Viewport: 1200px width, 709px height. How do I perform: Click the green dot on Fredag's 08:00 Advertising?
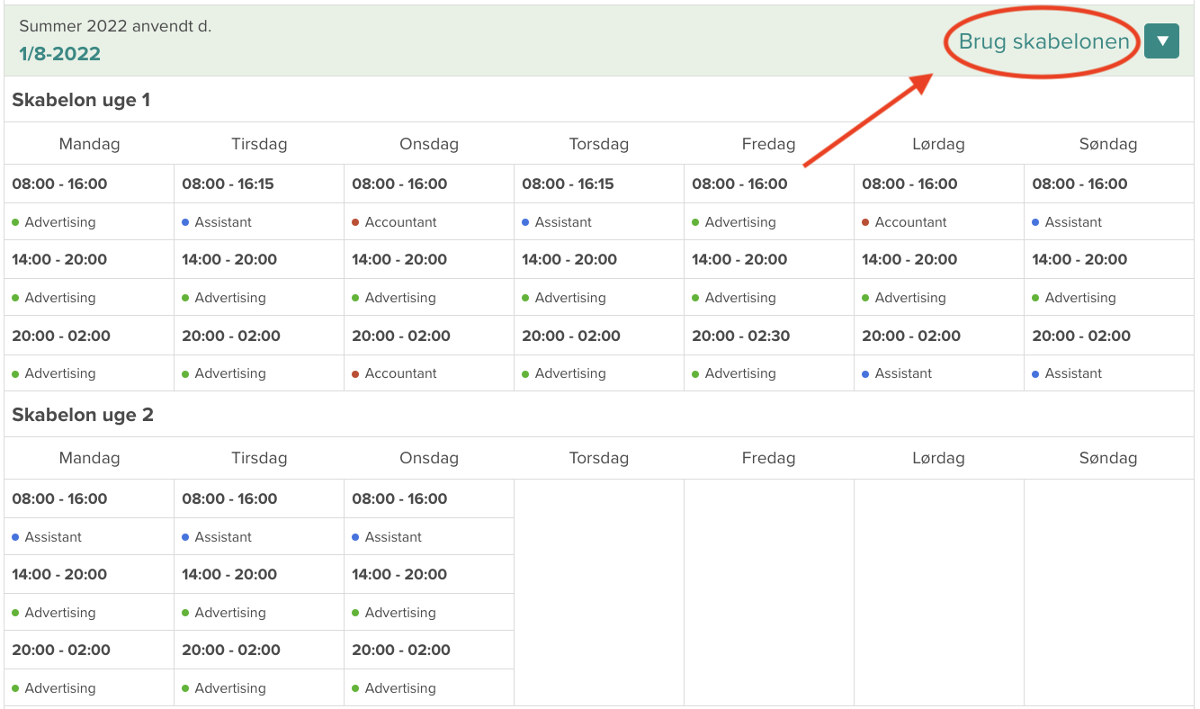(x=695, y=222)
